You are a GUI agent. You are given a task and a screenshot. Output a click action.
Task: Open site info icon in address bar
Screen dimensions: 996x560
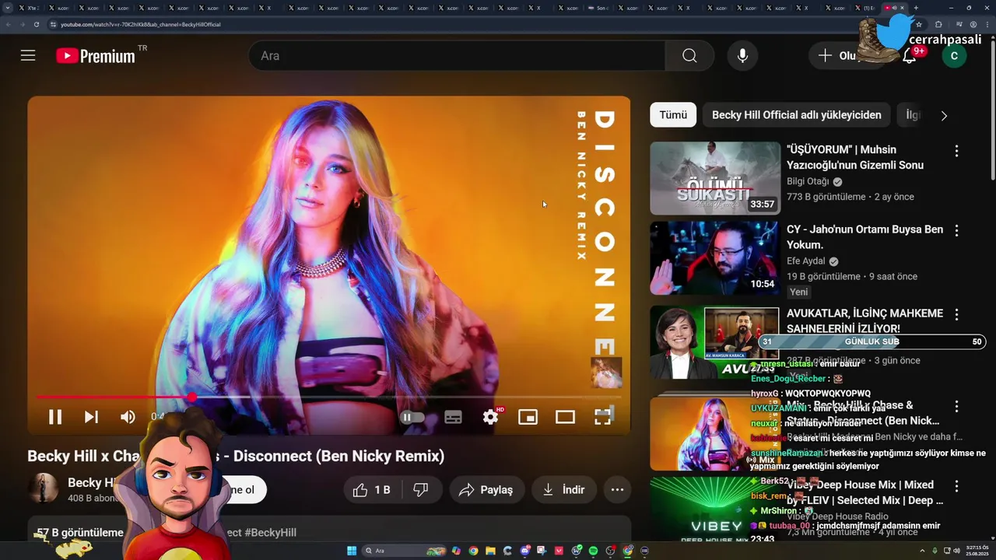coord(53,25)
